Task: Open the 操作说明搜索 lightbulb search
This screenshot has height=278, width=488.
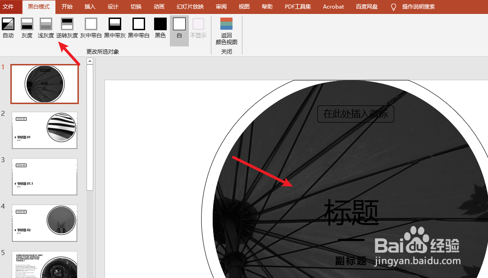Action: (412, 7)
